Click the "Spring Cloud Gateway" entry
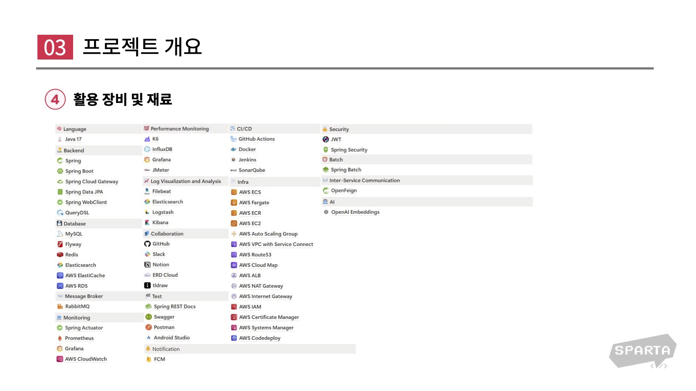 coord(92,182)
